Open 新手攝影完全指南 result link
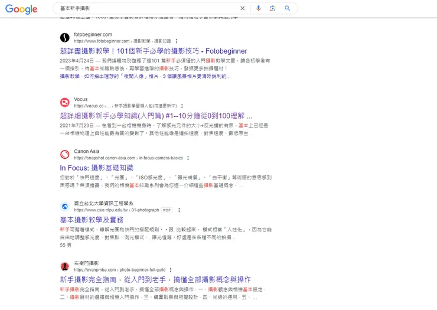Image resolution: width=437 pixels, height=310 pixels. point(155,280)
